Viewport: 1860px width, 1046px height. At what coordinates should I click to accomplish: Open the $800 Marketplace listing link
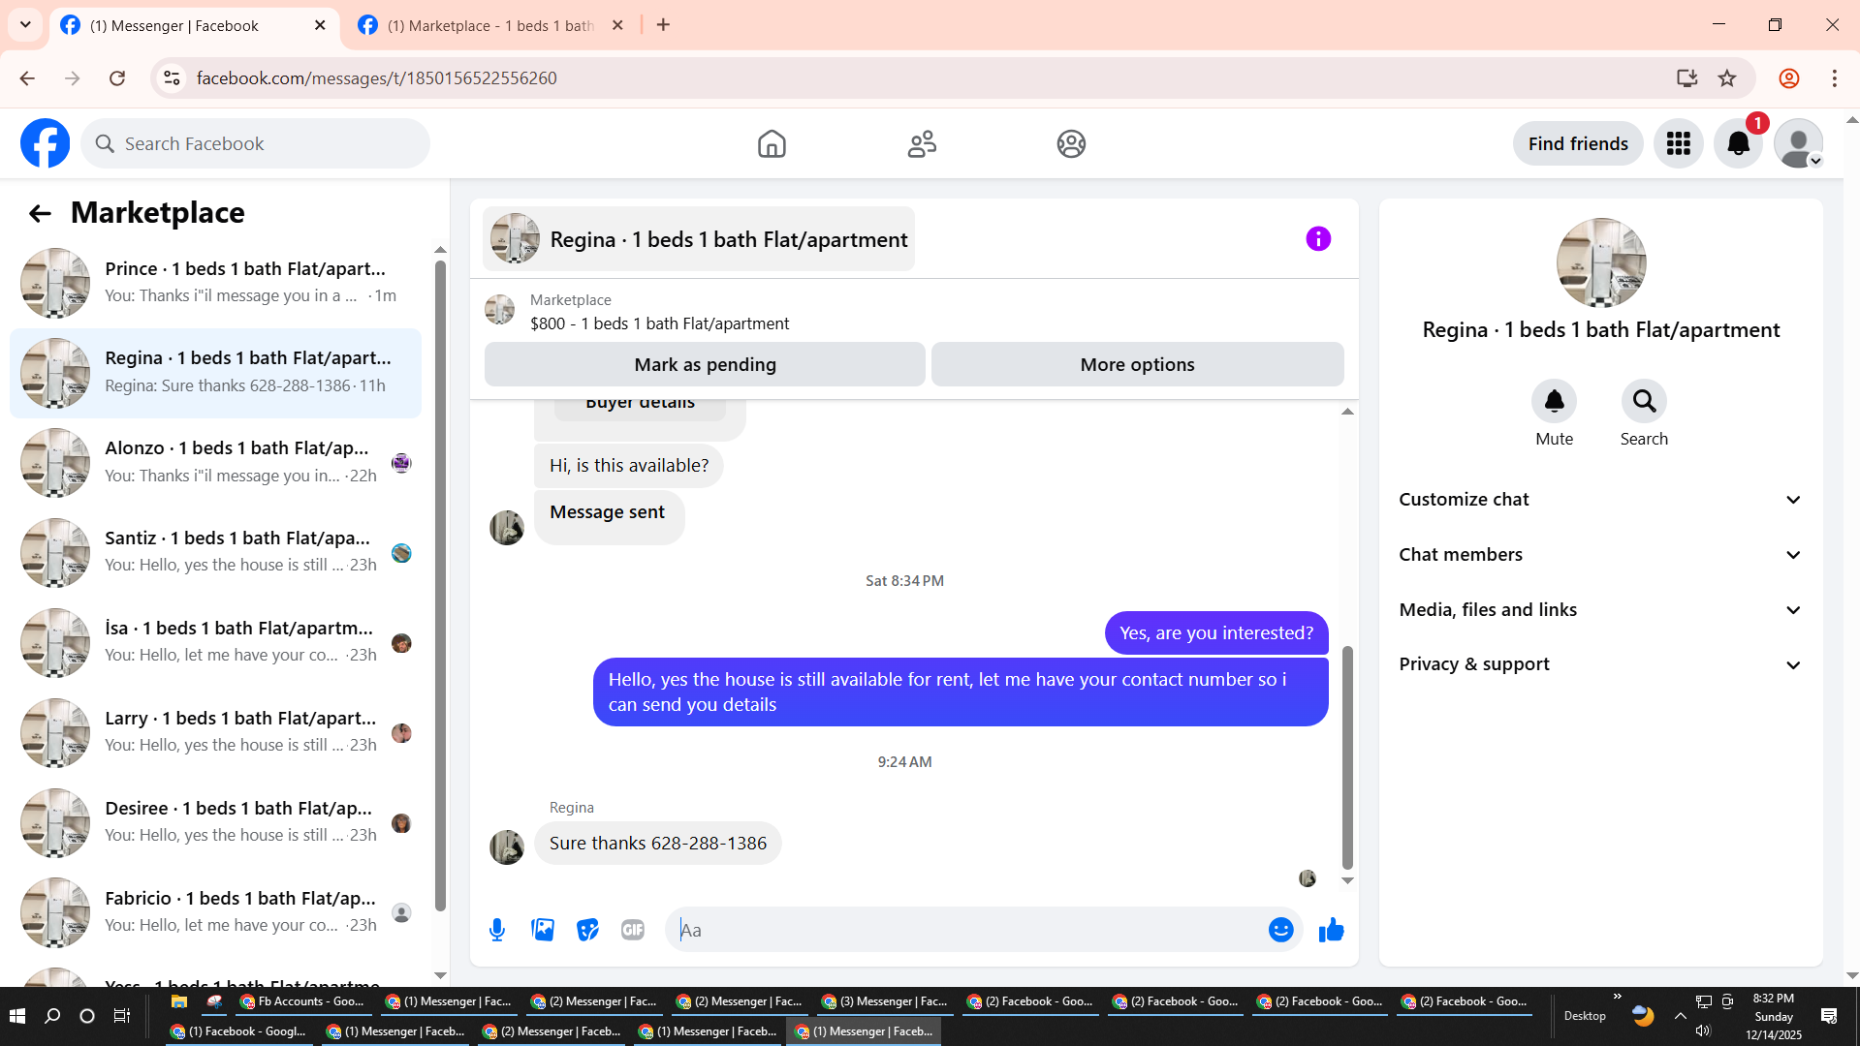click(x=659, y=323)
